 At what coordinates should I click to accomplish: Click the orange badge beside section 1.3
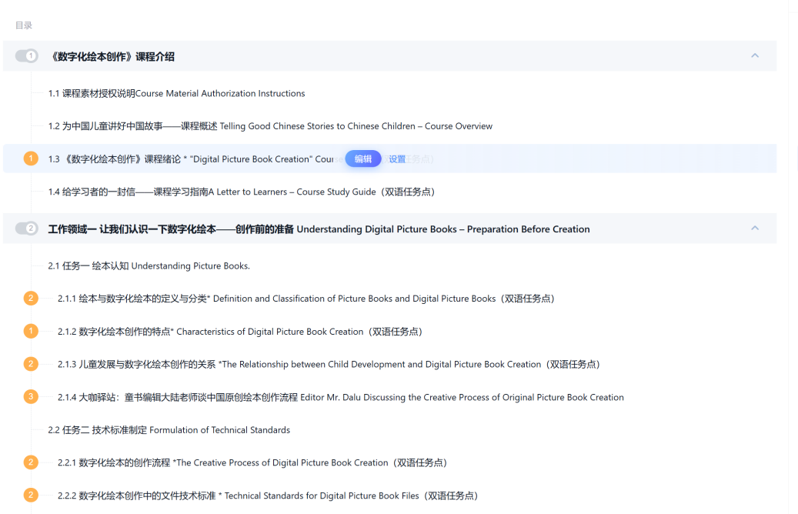pos(31,159)
